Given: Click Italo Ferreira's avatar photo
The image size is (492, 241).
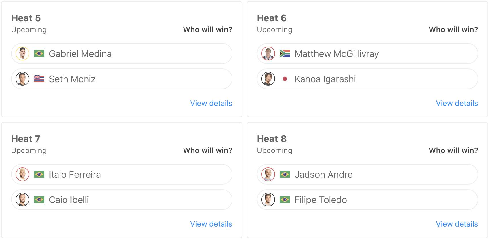Looking at the screenshot, I should pos(22,174).
